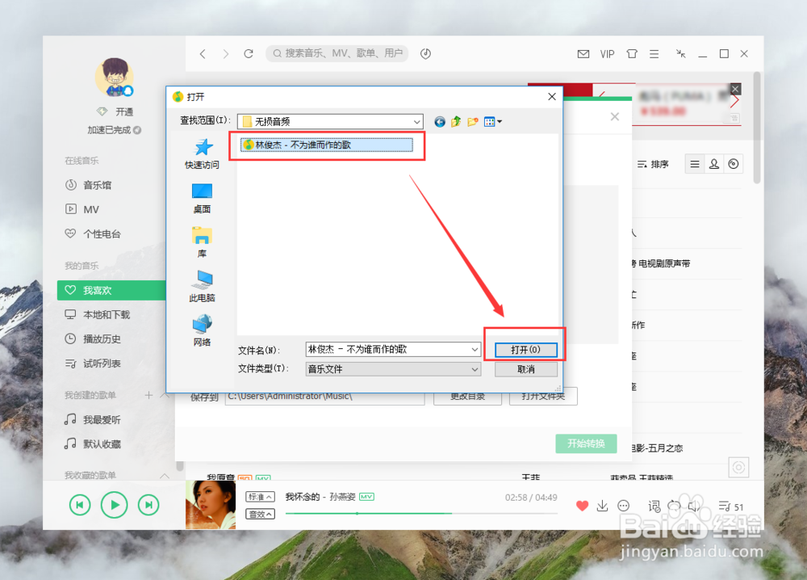Click the play button
The width and height of the screenshot is (807, 580).
pyautogui.click(x=114, y=505)
